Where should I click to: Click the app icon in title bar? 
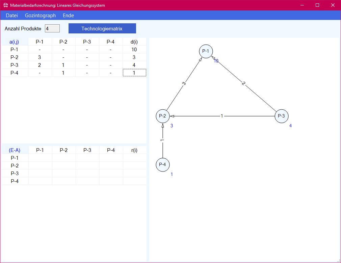(x=5, y=5)
